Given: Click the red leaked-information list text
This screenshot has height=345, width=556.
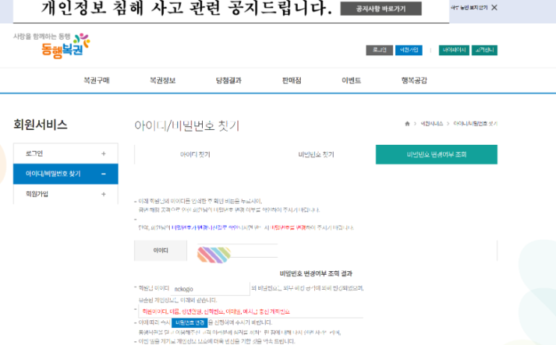Looking at the screenshot, I should pos(216,311).
